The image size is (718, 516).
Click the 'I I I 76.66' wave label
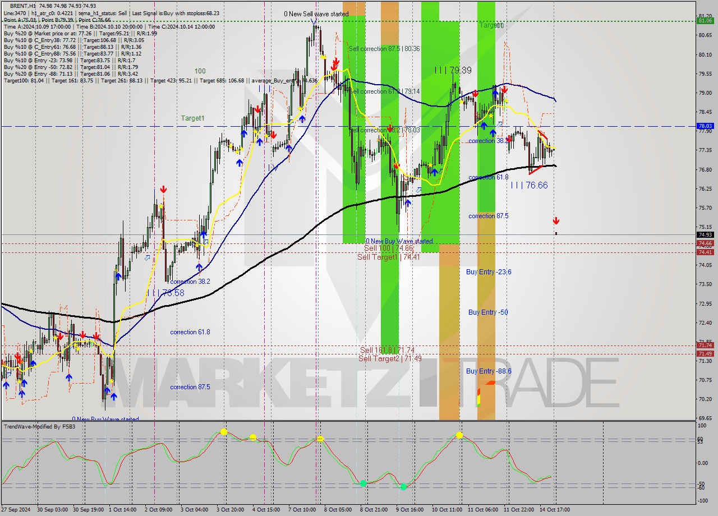(529, 185)
